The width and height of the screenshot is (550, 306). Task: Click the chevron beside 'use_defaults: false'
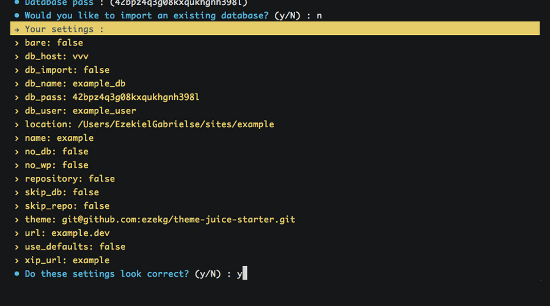[16, 247]
